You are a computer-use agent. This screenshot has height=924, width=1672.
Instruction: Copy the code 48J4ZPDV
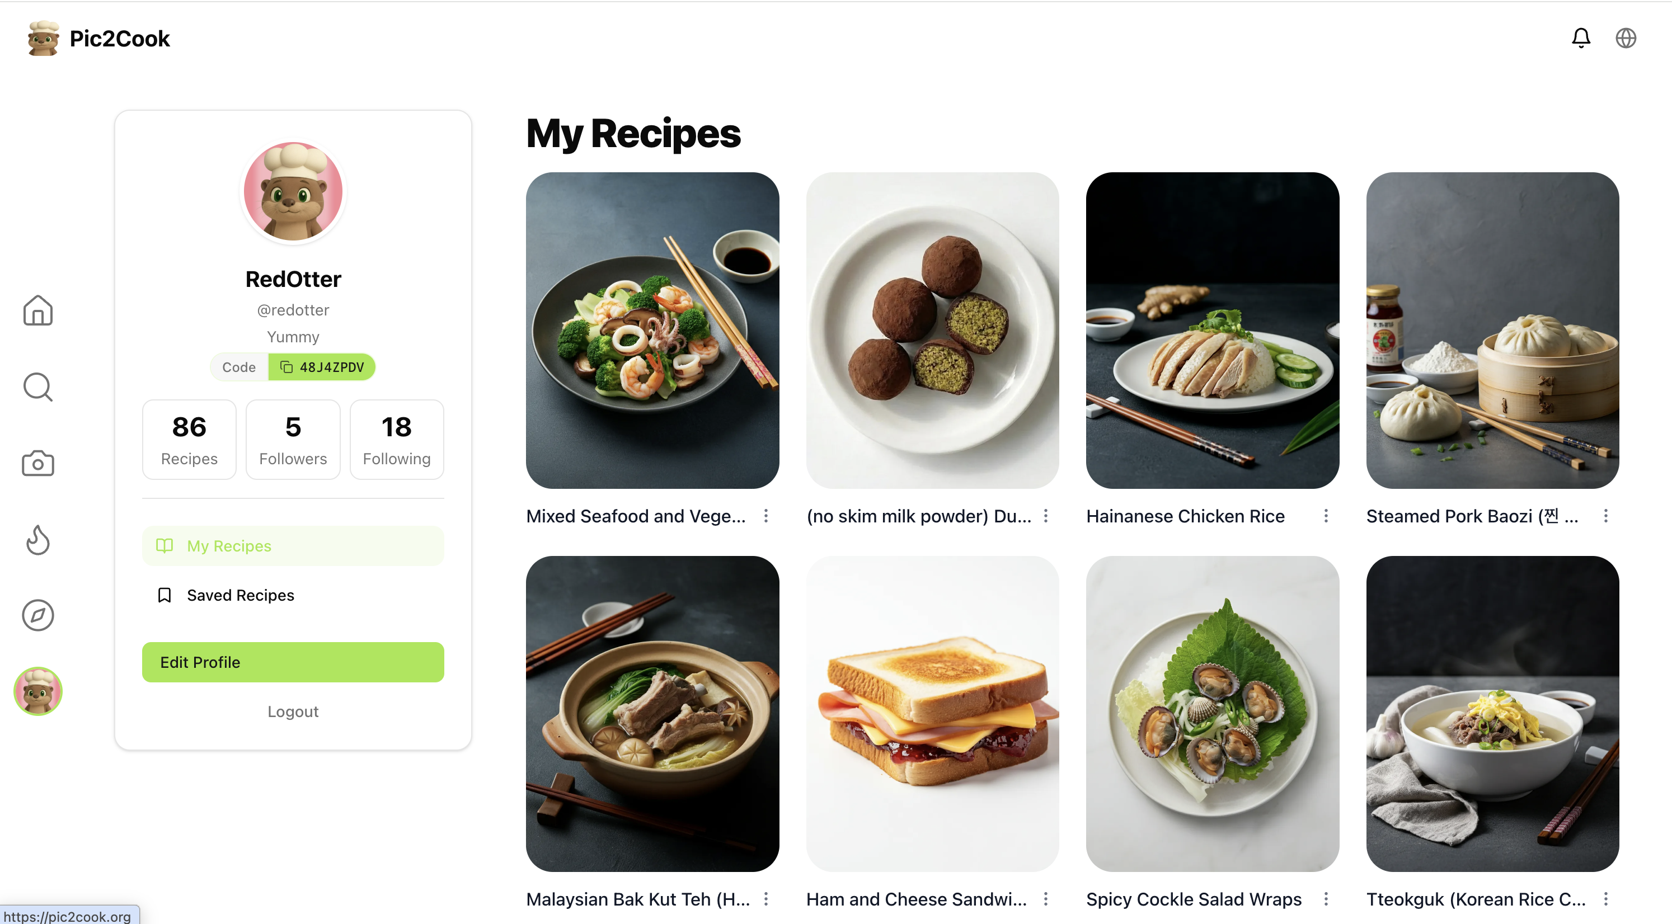(x=321, y=366)
